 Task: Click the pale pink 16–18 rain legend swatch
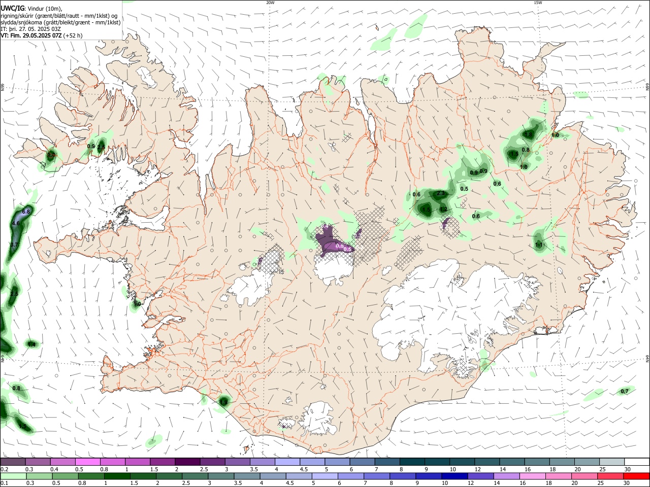tap(533, 476)
